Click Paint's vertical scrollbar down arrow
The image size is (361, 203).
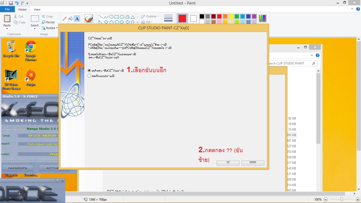[x=359, y=189]
